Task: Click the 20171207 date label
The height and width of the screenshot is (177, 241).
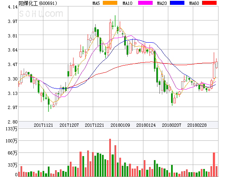Action: [69, 125]
